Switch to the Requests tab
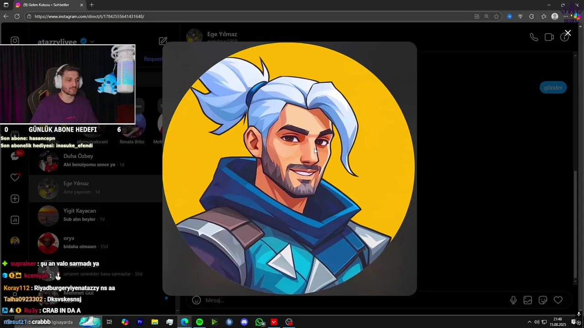 point(153,59)
